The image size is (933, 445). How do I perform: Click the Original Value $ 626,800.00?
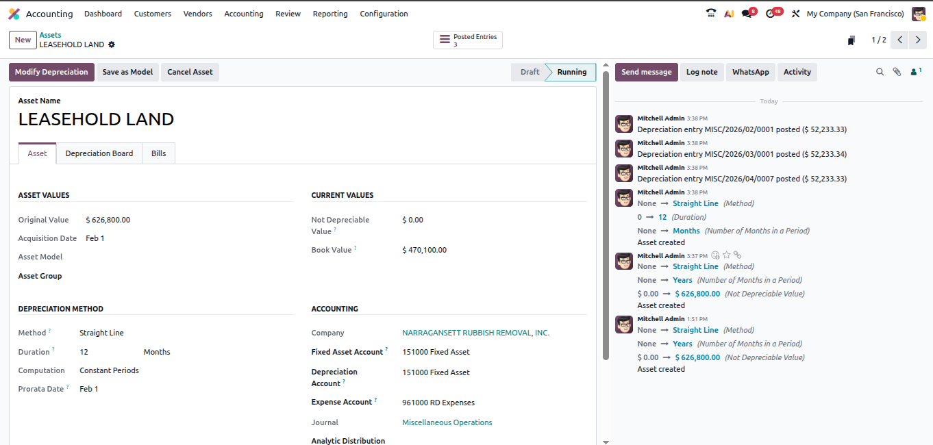click(108, 220)
